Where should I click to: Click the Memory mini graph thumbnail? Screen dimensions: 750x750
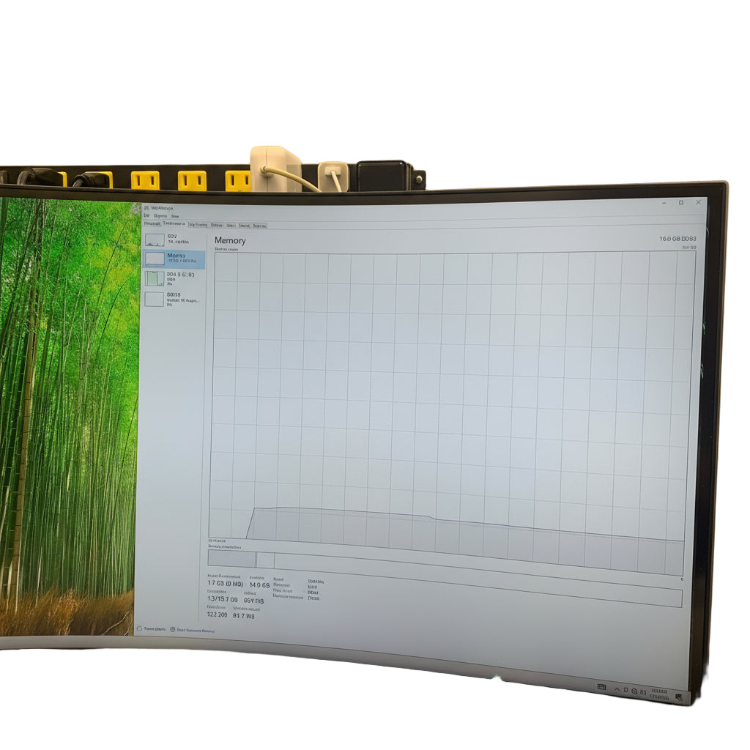(155, 259)
